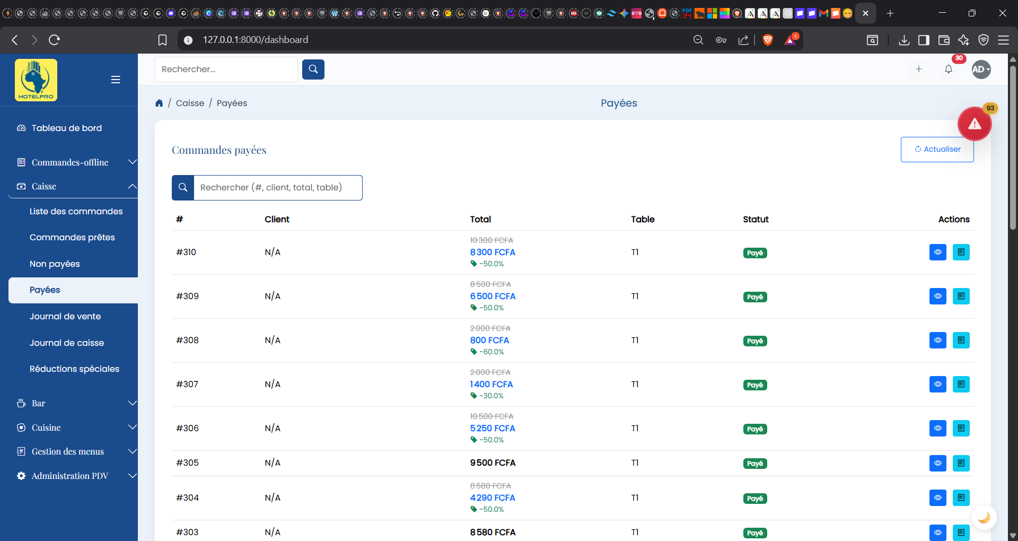The width and height of the screenshot is (1018, 541).
Task: Open Non payées
Action: [x=55, y=264]
